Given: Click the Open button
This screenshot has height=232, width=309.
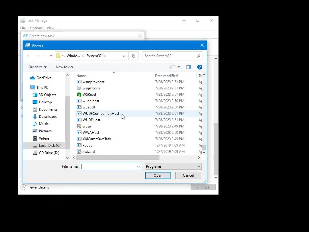Looking at the screenshot, I should click(158, 176).
